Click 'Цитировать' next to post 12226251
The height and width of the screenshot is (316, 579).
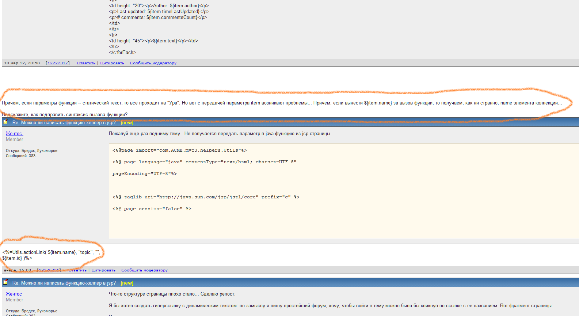click(103, 270)
